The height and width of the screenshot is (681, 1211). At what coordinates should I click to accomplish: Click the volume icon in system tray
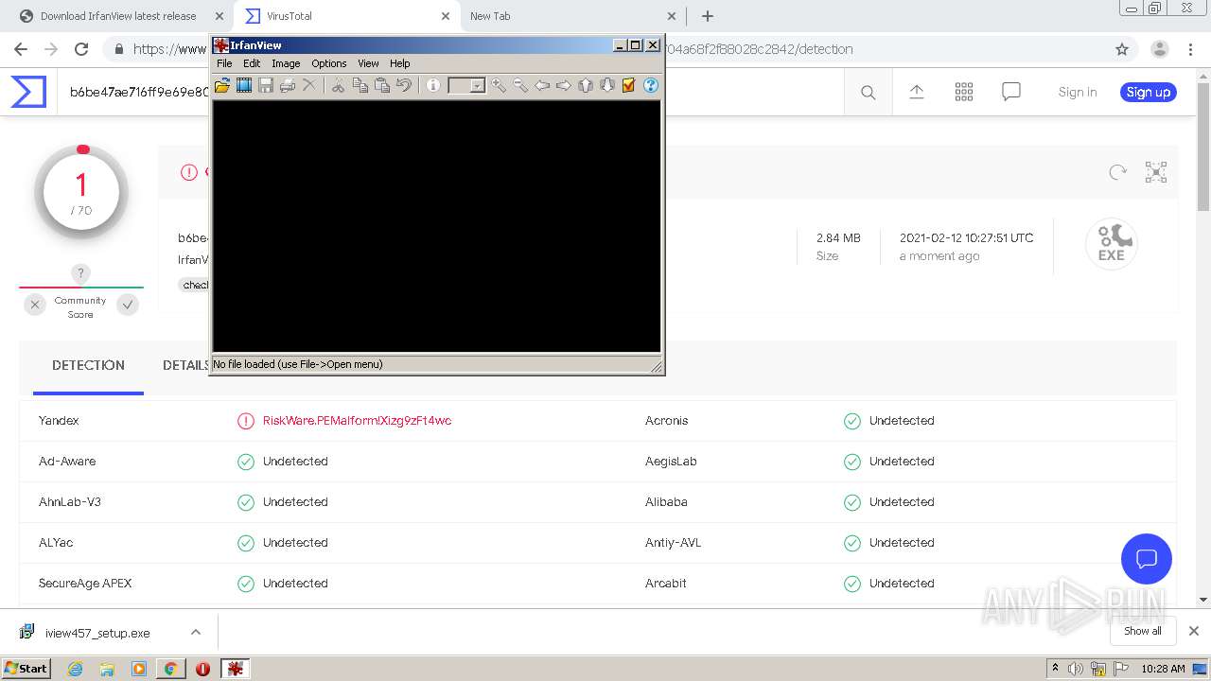click(1076, 669)
